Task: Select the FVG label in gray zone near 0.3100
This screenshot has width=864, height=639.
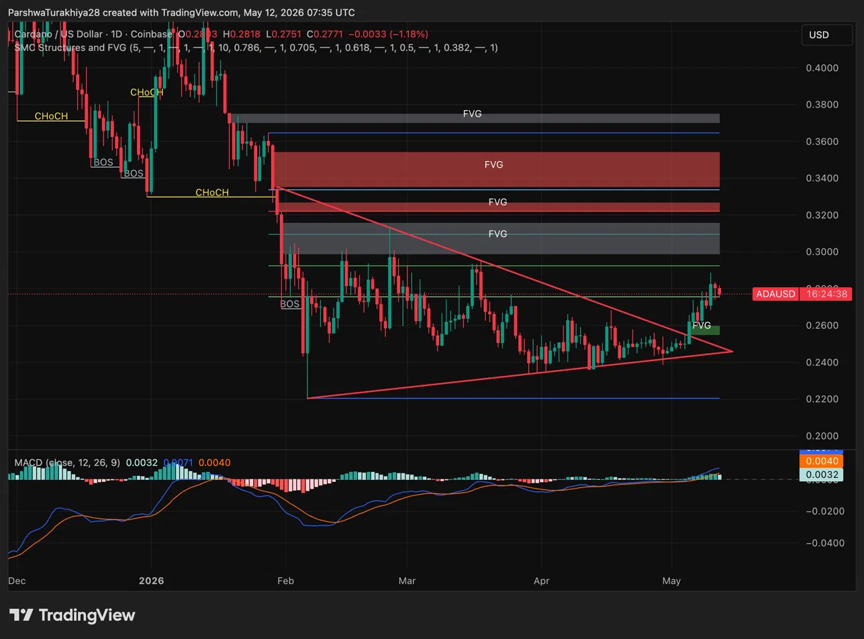Action: coord(497,234)
